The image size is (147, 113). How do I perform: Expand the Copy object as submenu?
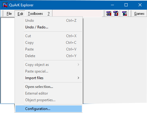(49, 65)
